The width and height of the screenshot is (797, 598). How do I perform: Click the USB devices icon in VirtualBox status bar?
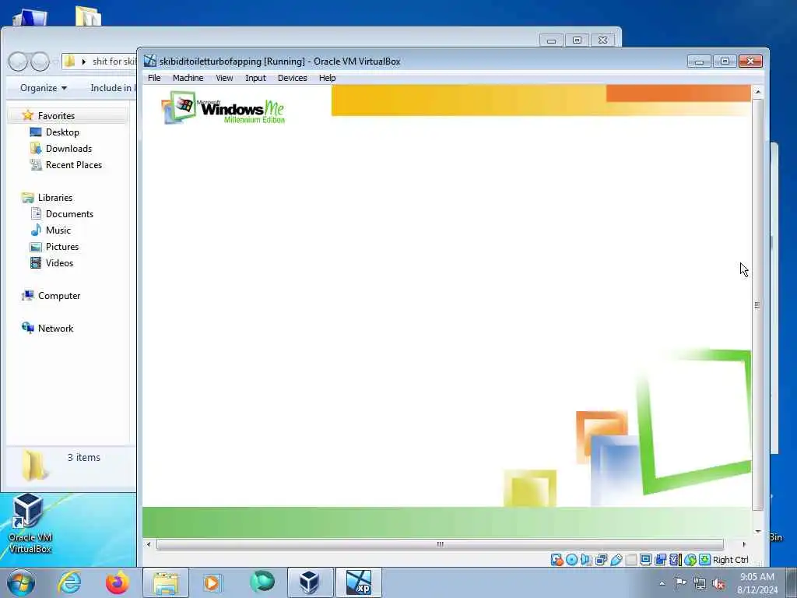[616, 560]
